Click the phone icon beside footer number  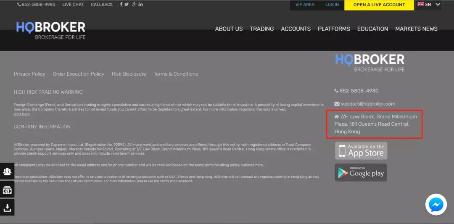click(x=336, y=91)
